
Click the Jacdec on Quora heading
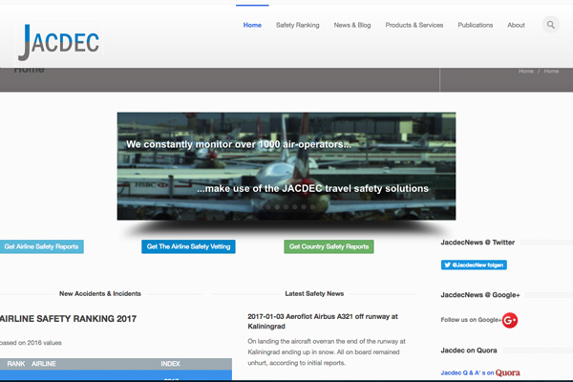[x=469, y=350]
